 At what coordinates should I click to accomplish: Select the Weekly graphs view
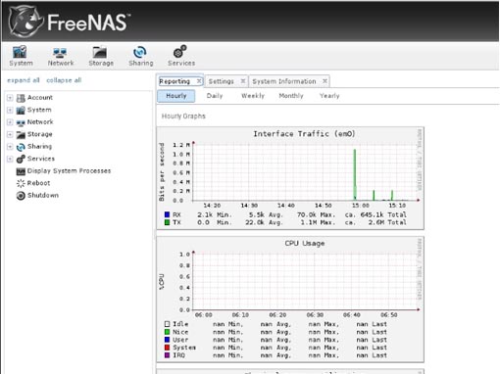pos(253,96)
